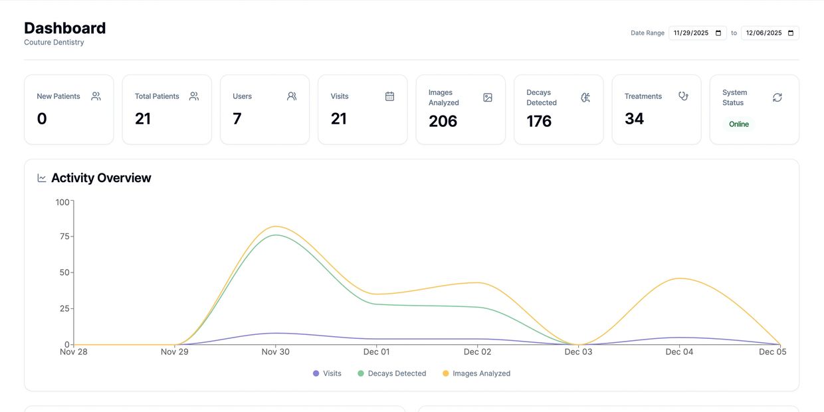
Task: Click the Decays Detected tooth icon
Action: 585,98
